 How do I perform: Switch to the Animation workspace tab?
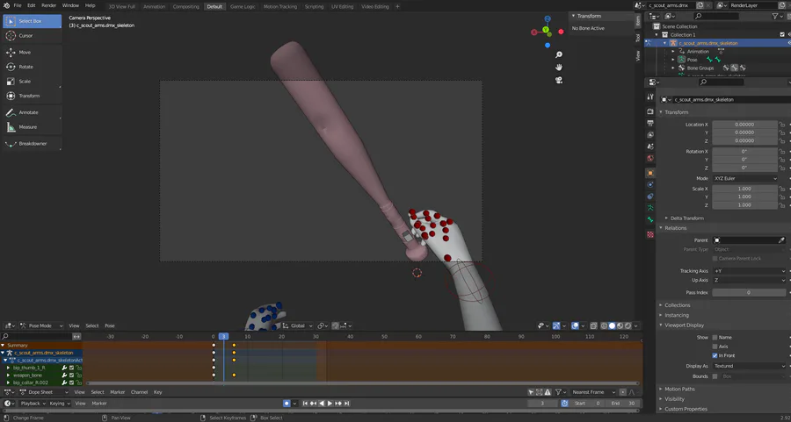click(x=155, y=6)
